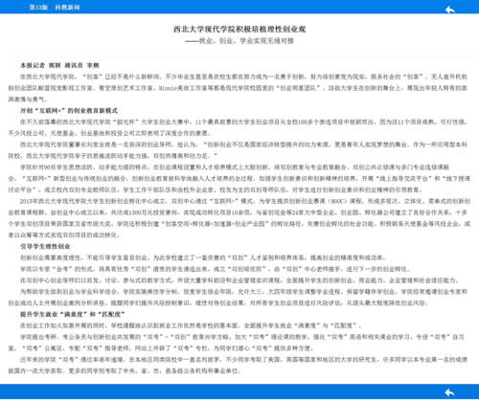Image resolution: width=479 pixels, height=402 pixels.
Task: Click the byline starting "本报记者"
Action: point(59,65)
